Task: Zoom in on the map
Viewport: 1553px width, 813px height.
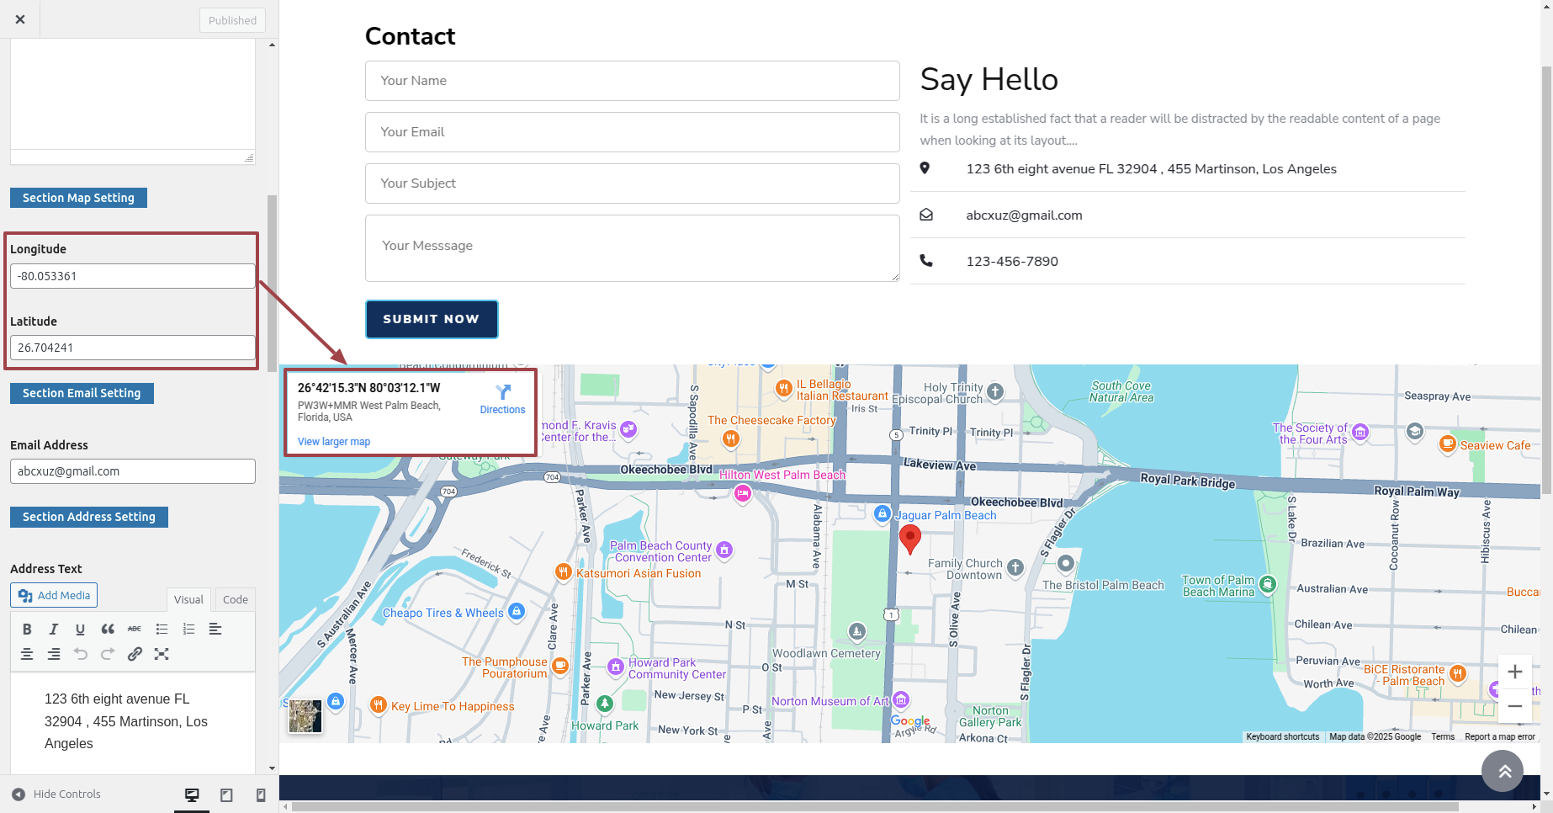Action: [1515, 672]
